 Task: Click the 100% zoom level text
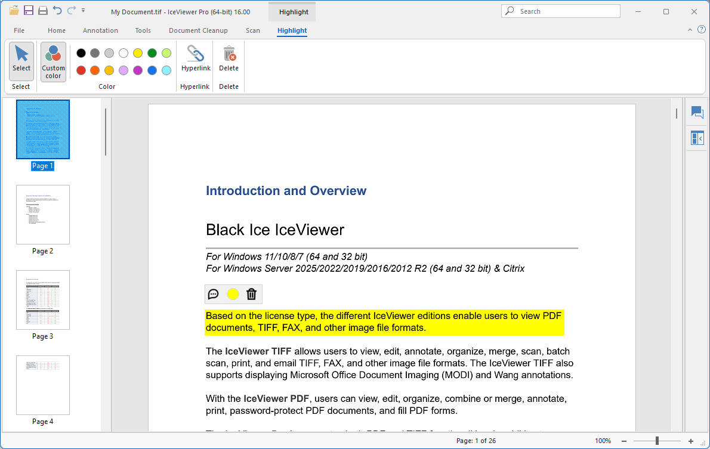coord(603,441)
